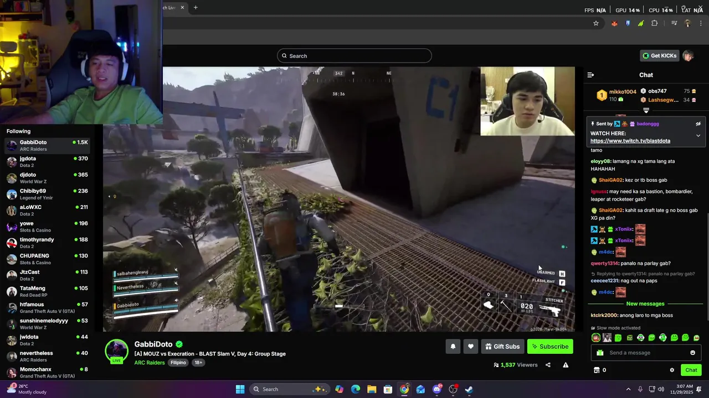Open the emoji picker smiley icon
This screenshot has width=709, height=398.
click(x=692, y=353)
